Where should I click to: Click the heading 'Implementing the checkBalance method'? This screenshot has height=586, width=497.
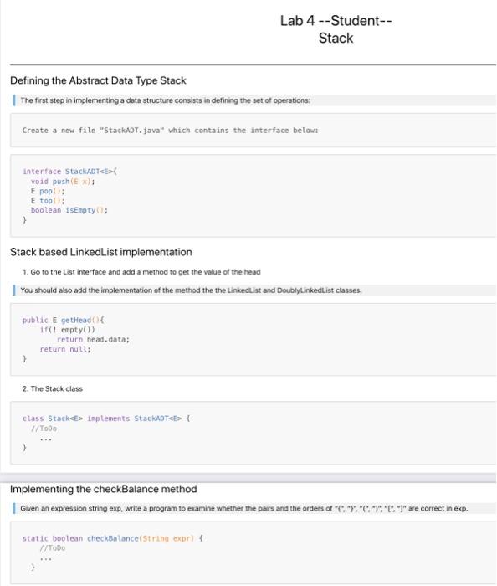pos(104,489)
